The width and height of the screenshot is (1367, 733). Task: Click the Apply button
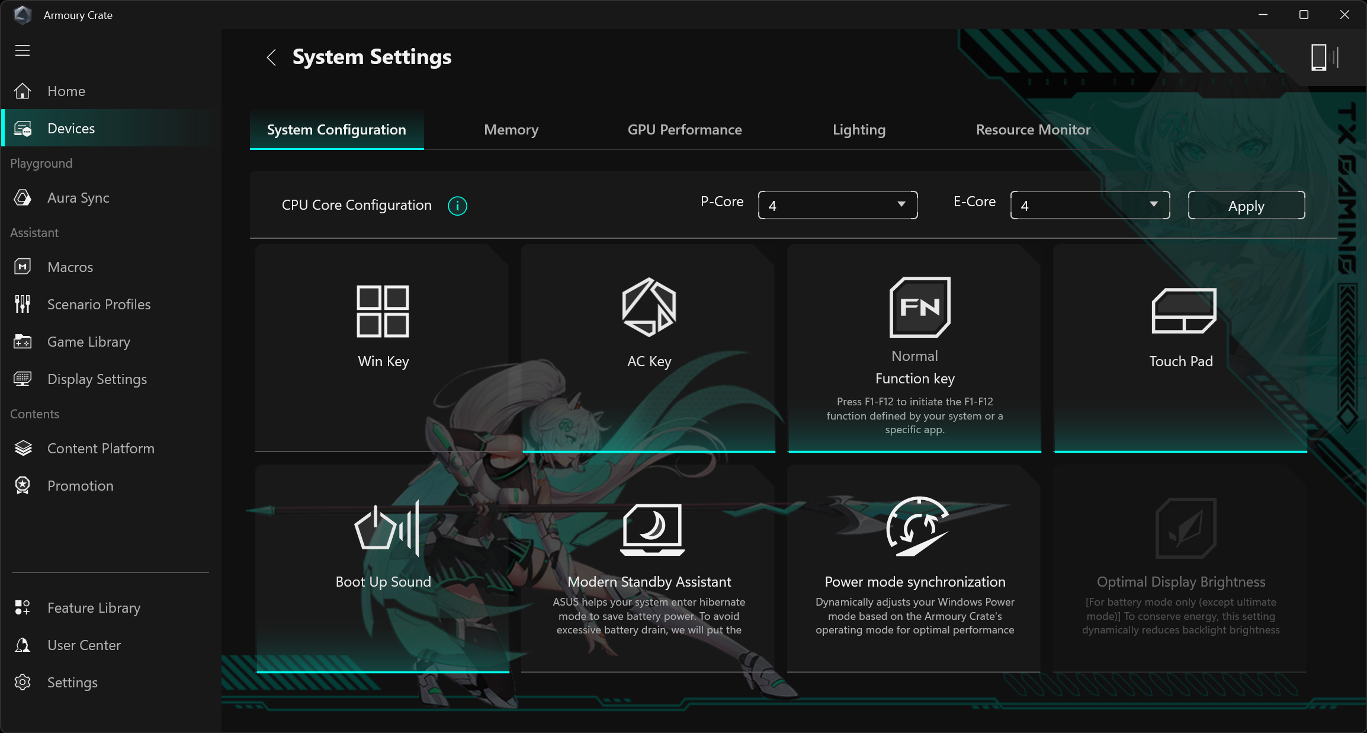[1246, 206]
